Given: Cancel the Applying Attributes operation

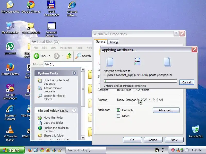Looking at the screenshot, I should pyautogui.click(x=186, y=82).
